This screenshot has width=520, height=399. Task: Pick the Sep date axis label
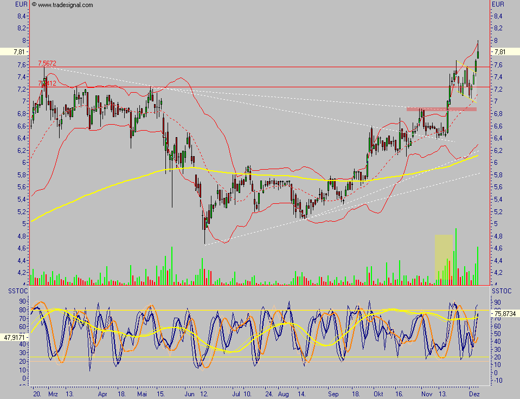coord(333,394)
